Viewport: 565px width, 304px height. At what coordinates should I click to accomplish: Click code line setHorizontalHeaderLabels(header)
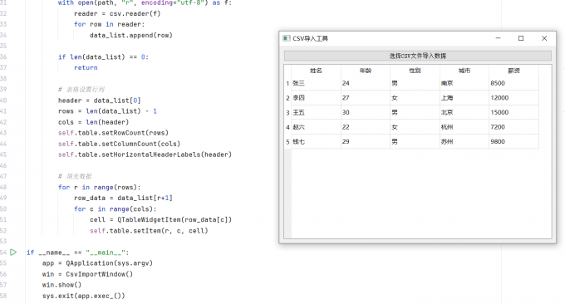(x=145, y=154)
